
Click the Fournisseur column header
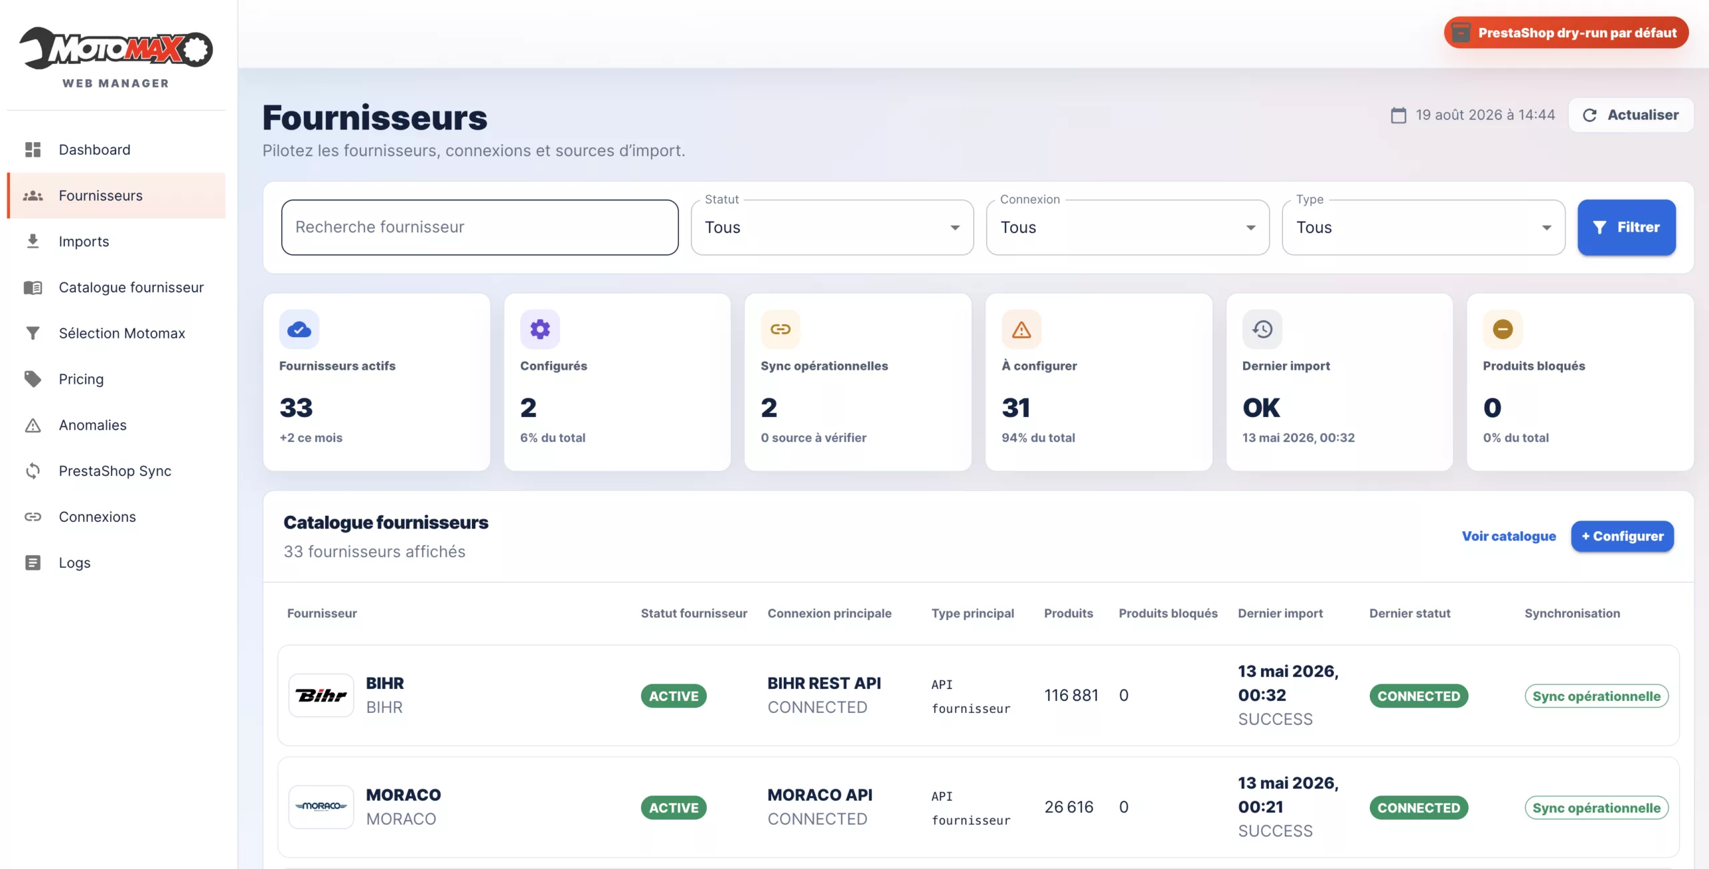322,613
